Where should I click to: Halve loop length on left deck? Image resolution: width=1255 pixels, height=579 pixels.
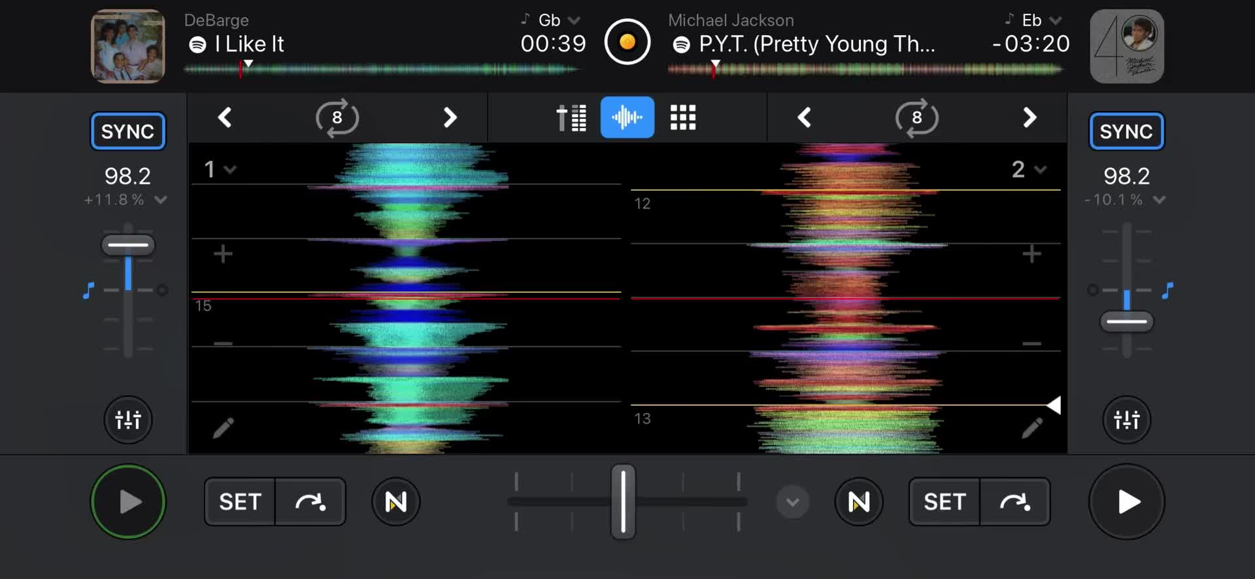(x=225, y=118)
